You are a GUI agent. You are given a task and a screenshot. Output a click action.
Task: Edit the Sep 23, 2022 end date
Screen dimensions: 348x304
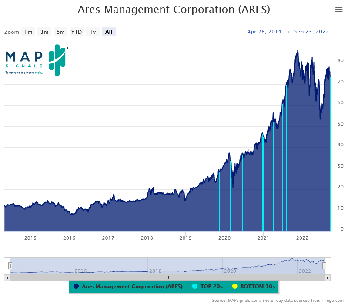pos(311,32)
